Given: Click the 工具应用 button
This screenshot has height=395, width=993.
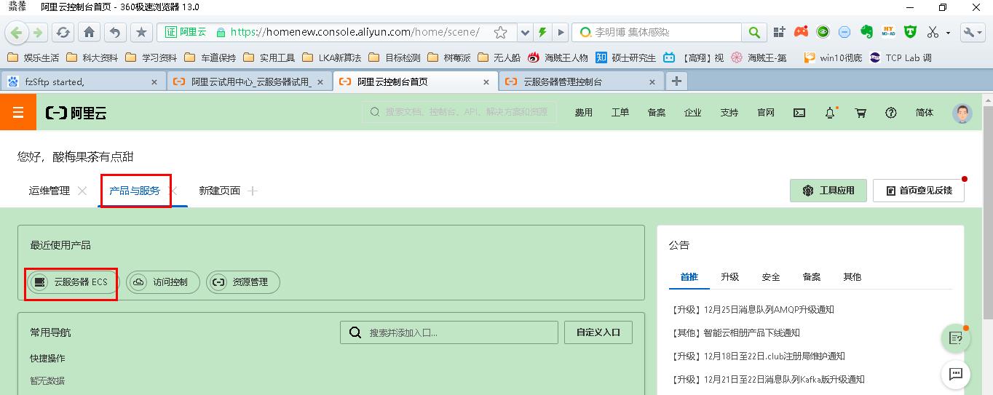Looking at the screenshot, I should coord(828,191).
